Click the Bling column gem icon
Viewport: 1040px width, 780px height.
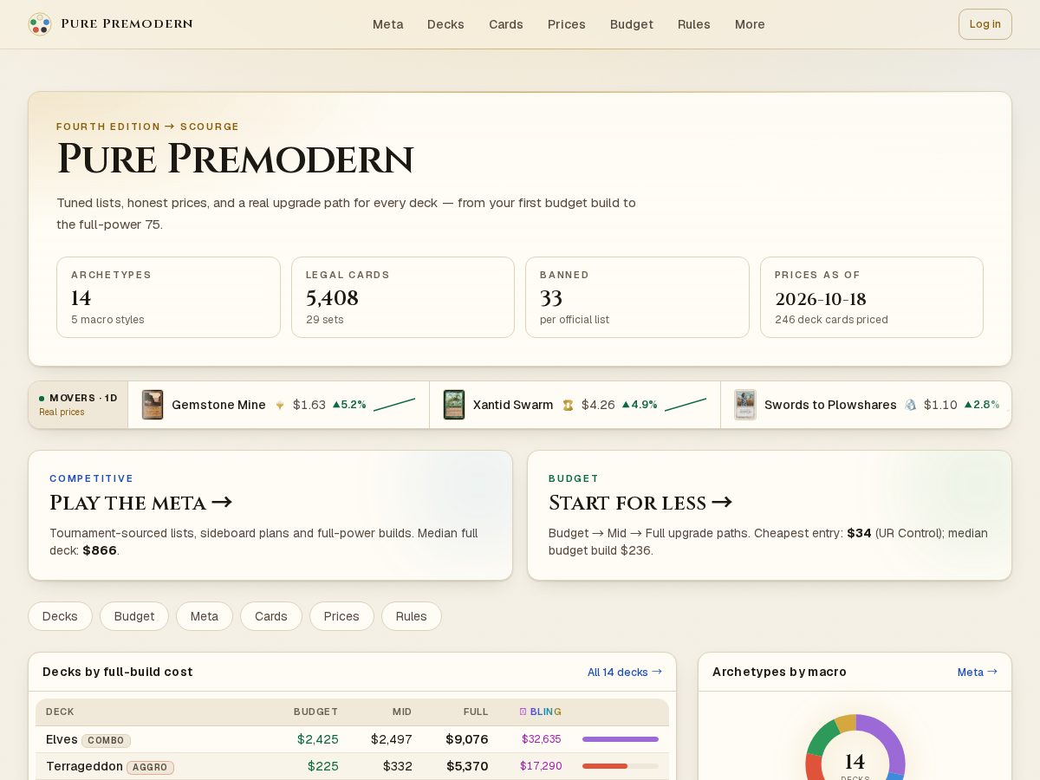click(x=523, y=712)
